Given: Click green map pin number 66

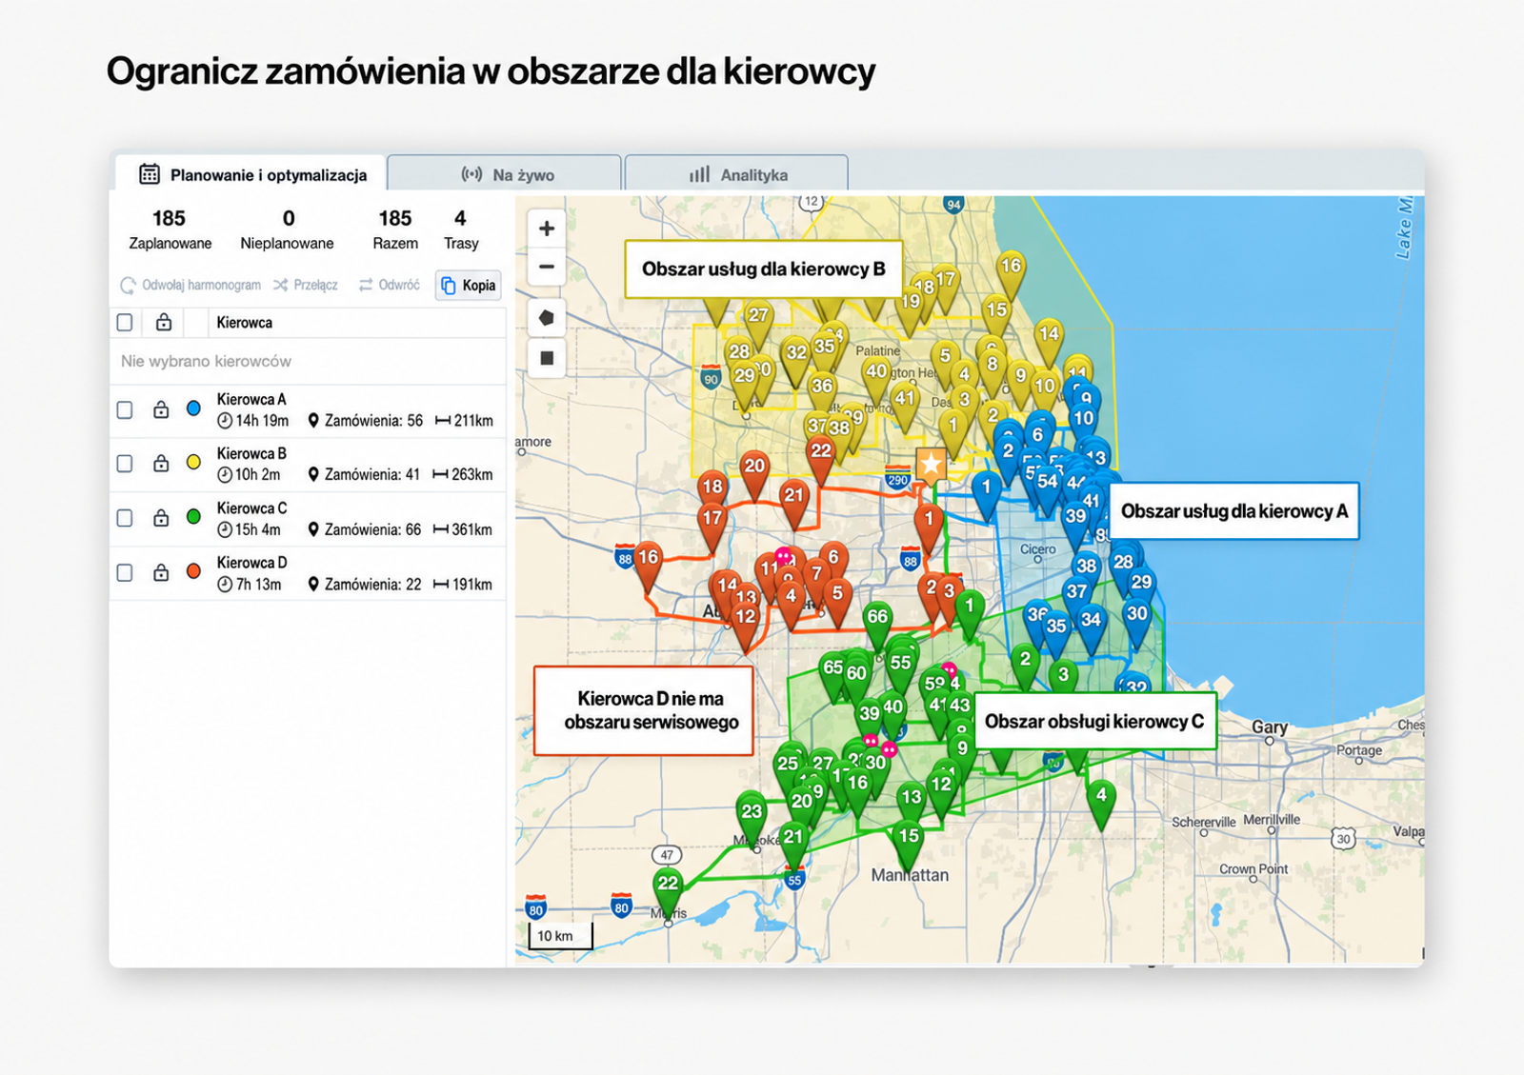Looking at the screenshot, I should [877, 623].
